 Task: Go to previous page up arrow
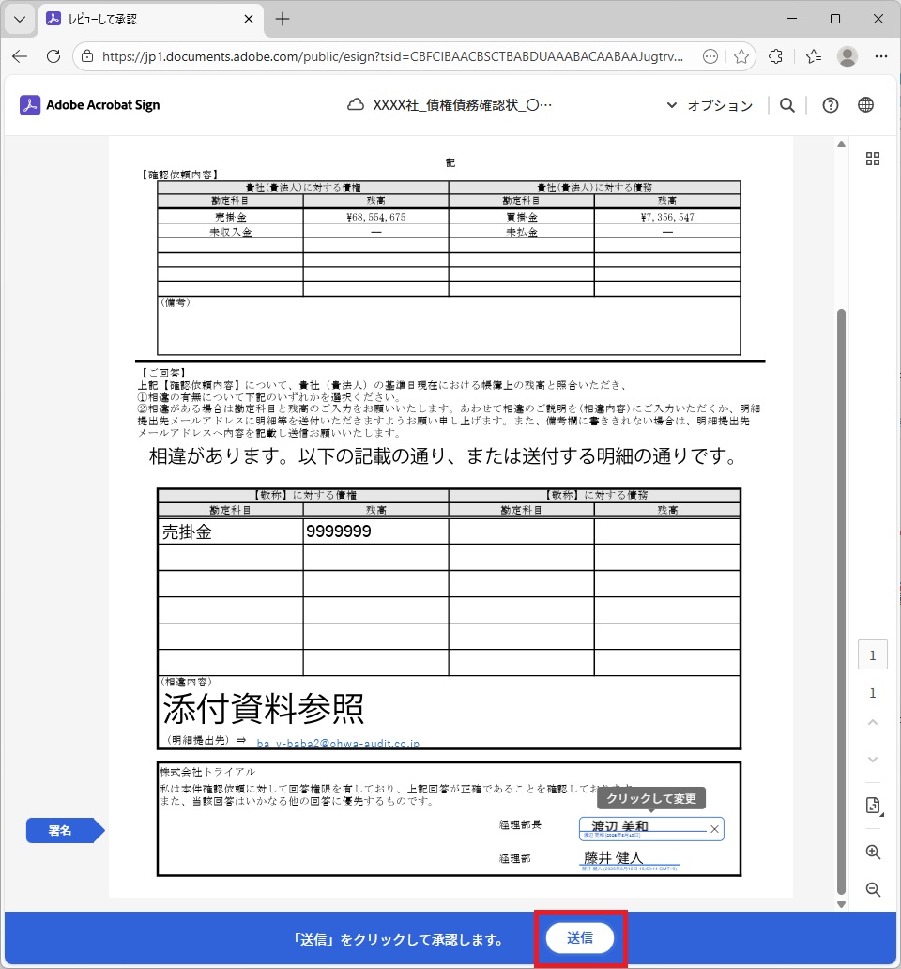[x=873, y=723]
